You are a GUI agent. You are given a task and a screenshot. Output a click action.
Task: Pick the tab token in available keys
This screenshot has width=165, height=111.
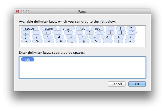(83, 28)
